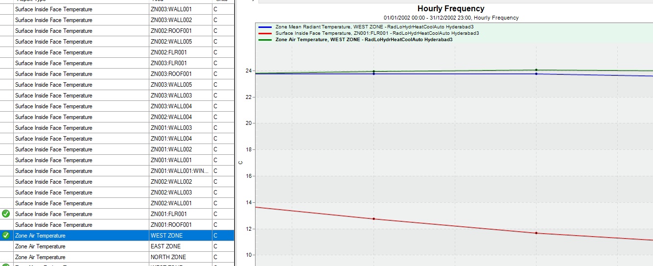Viewport: 653px width, 266px height.
Task: Click the ZN001:FLR001 area cell
Action: [x=180, y=214]
